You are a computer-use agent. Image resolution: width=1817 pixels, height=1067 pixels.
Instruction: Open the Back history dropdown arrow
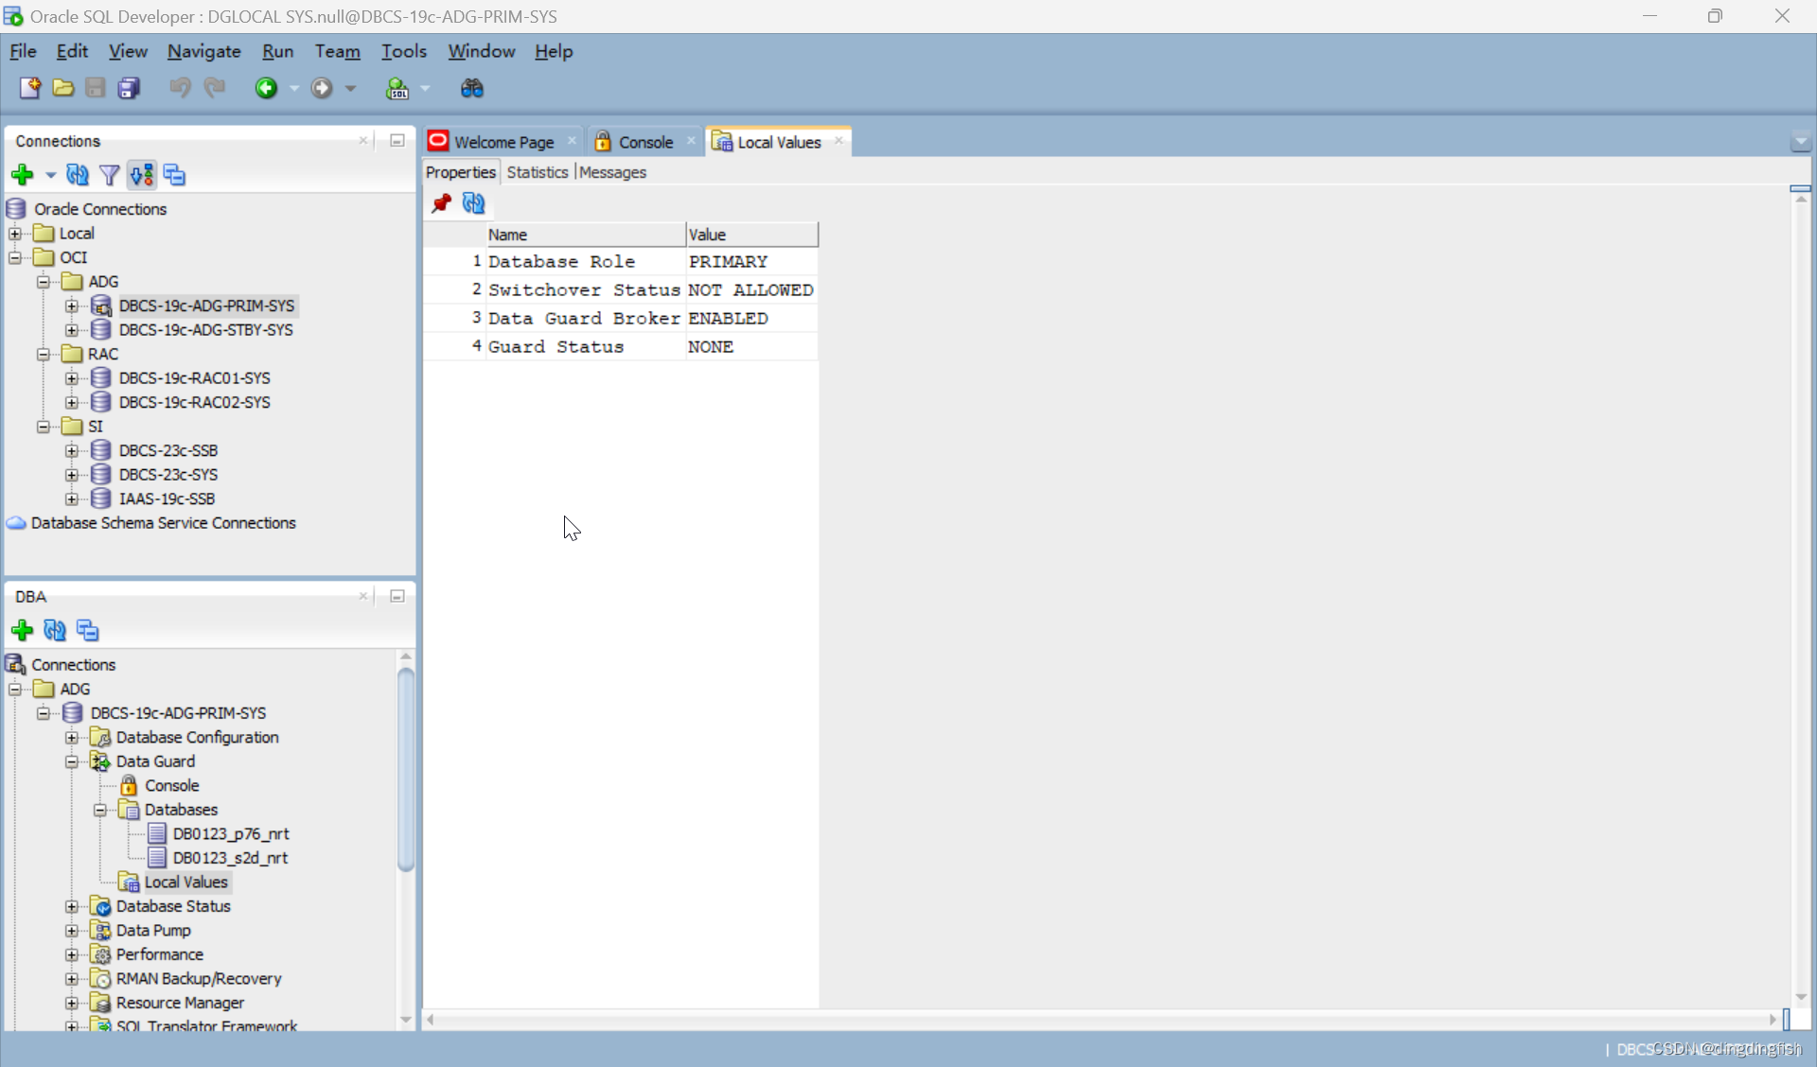point(294,88)
